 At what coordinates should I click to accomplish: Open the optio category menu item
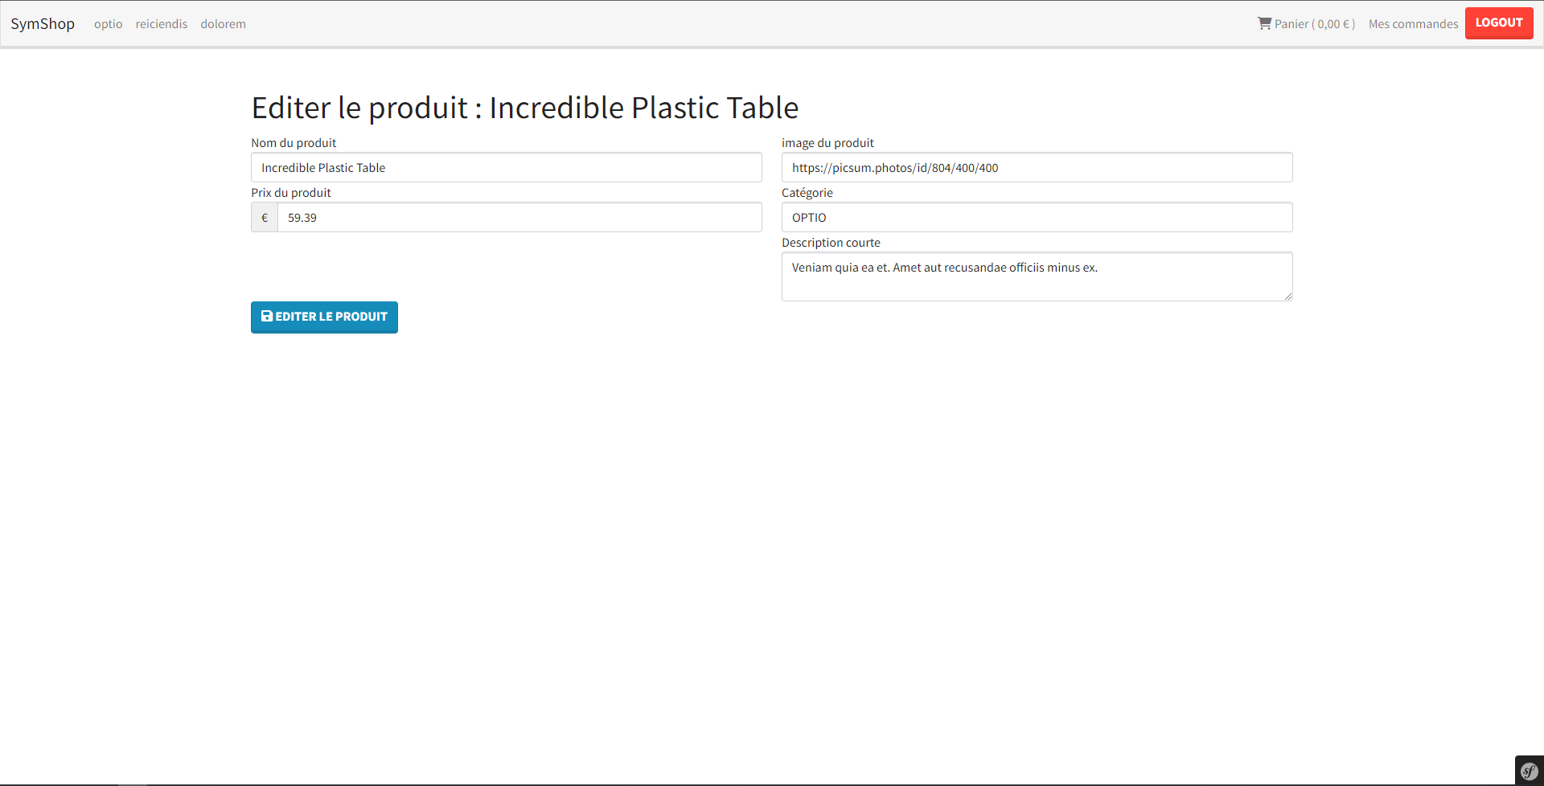[x=108, y=24]
